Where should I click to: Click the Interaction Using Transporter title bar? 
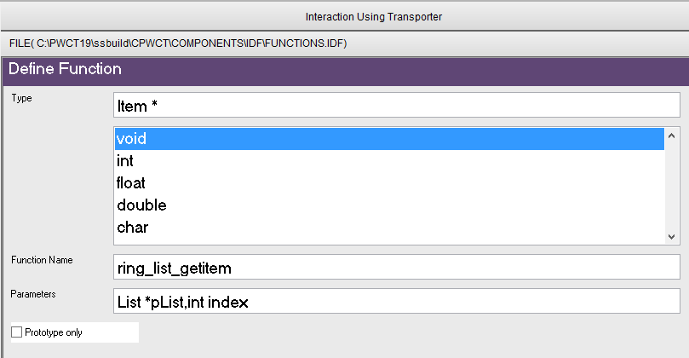tap(345, 17)
